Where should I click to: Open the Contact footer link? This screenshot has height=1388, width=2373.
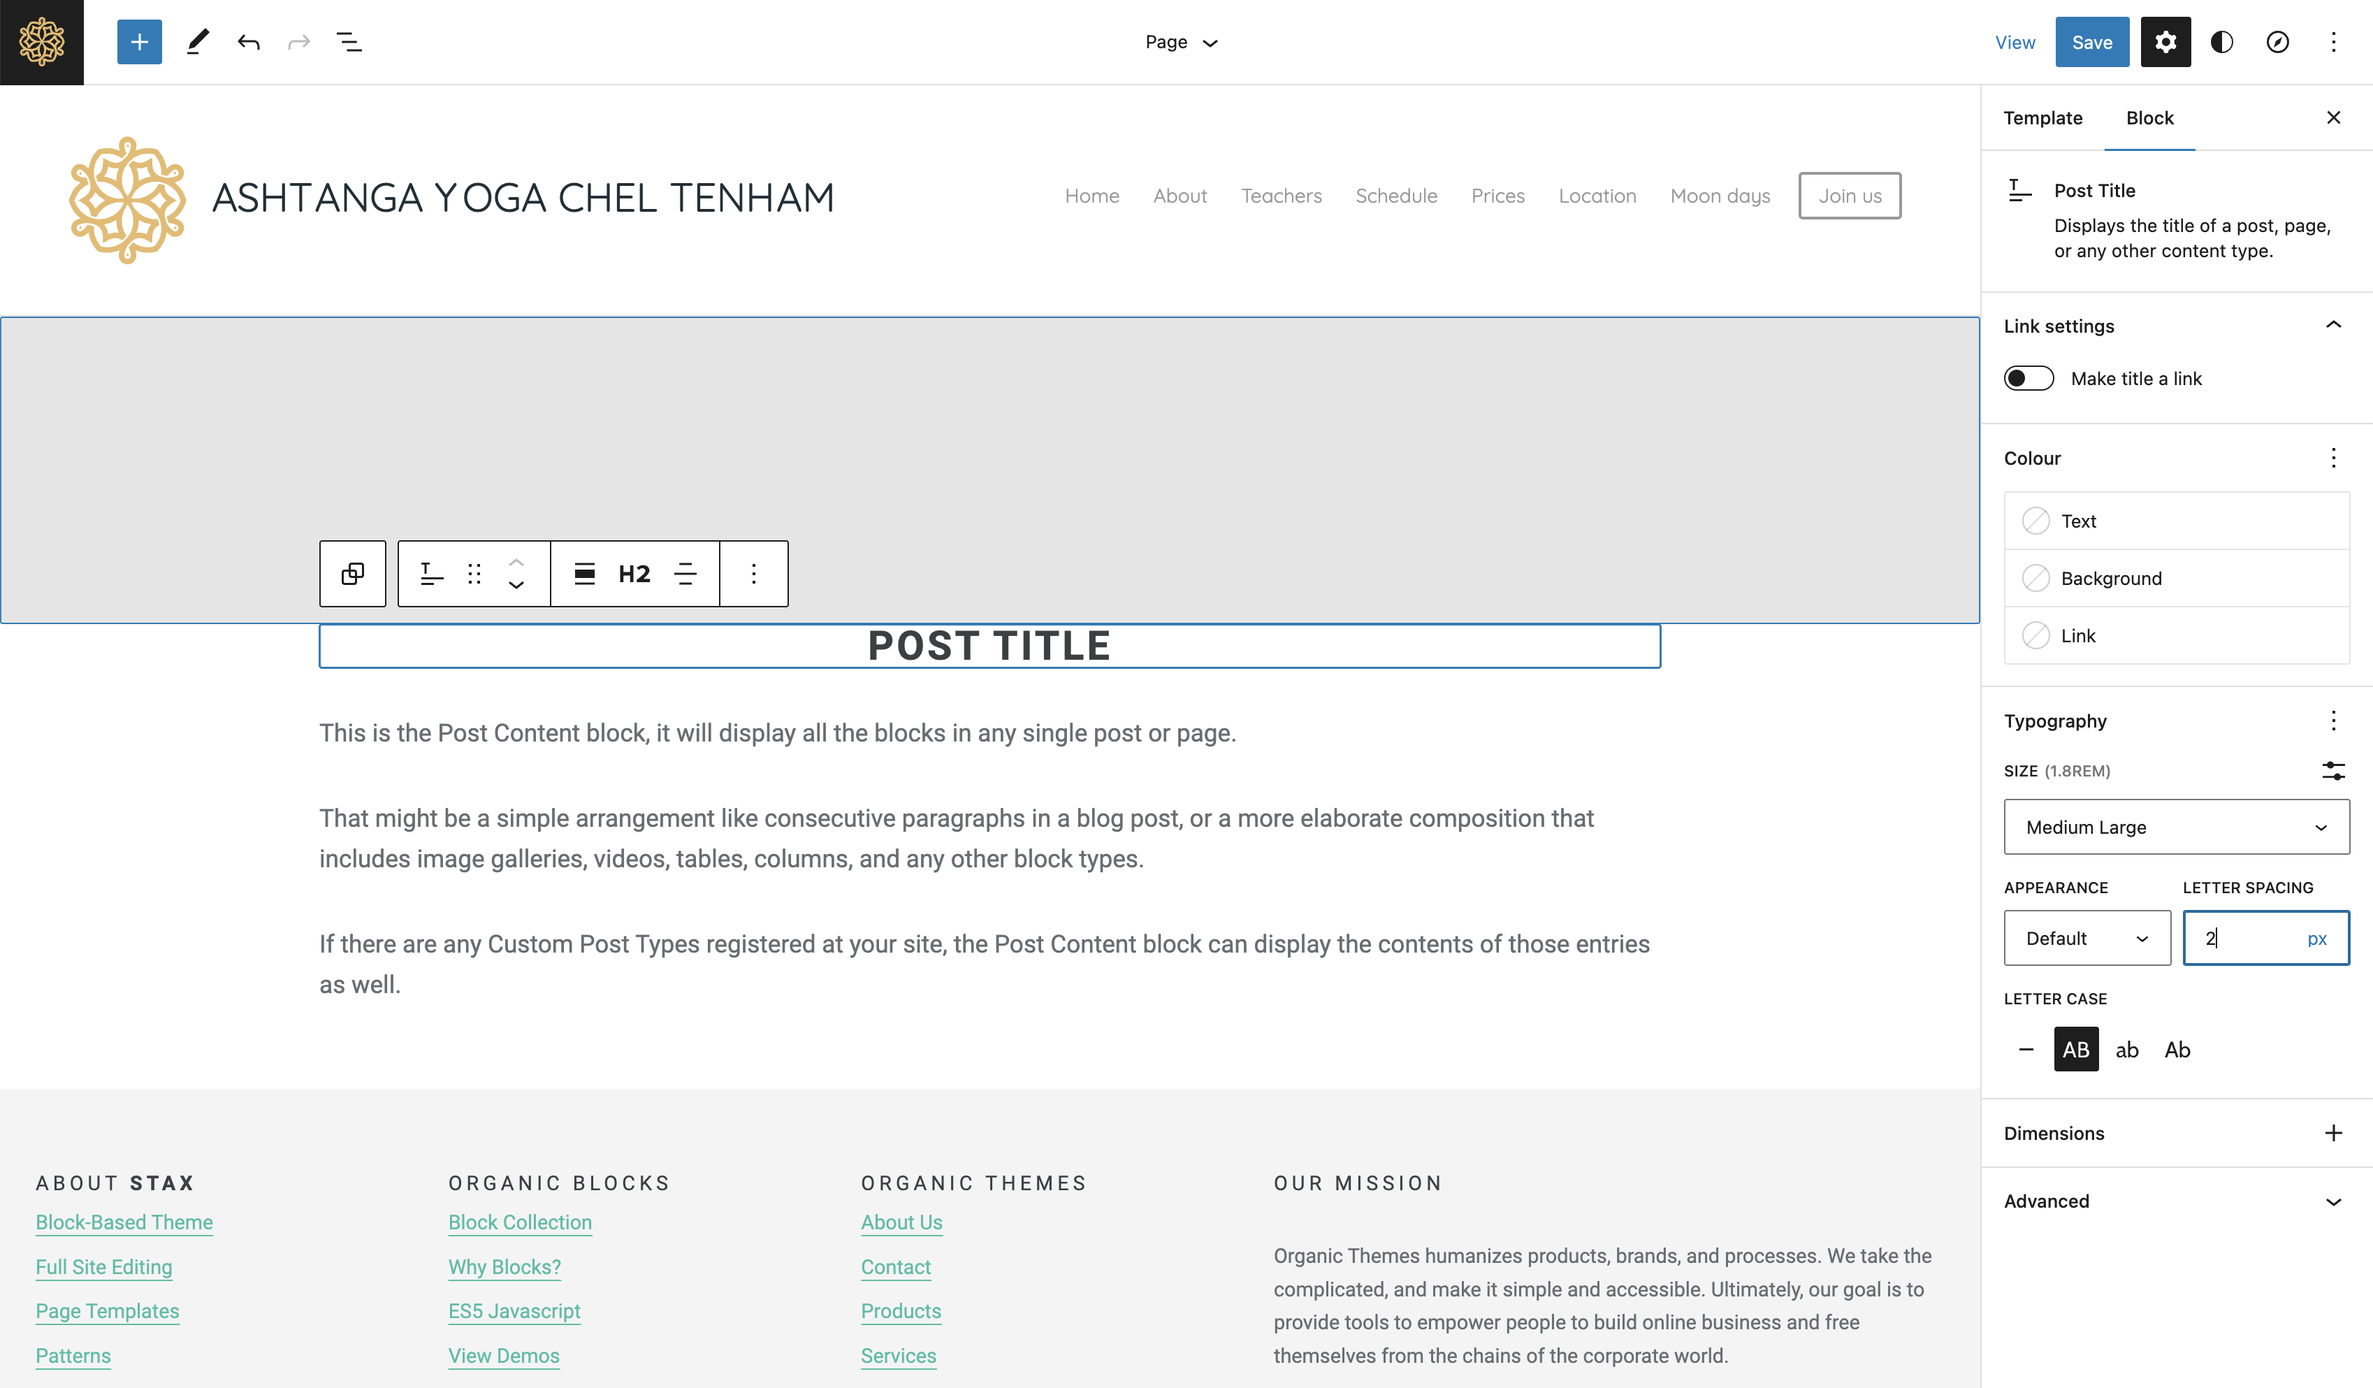(x=896, y=1266)
